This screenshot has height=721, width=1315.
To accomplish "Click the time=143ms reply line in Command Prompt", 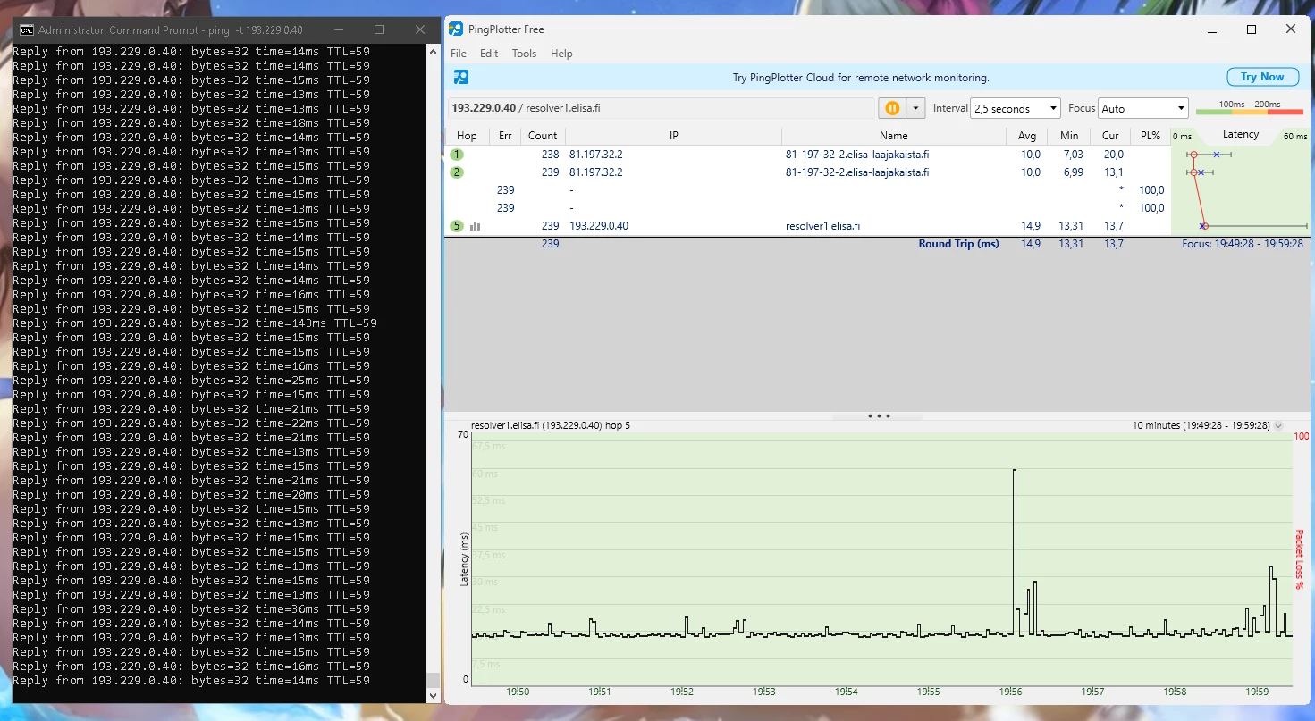I will 195,323.
